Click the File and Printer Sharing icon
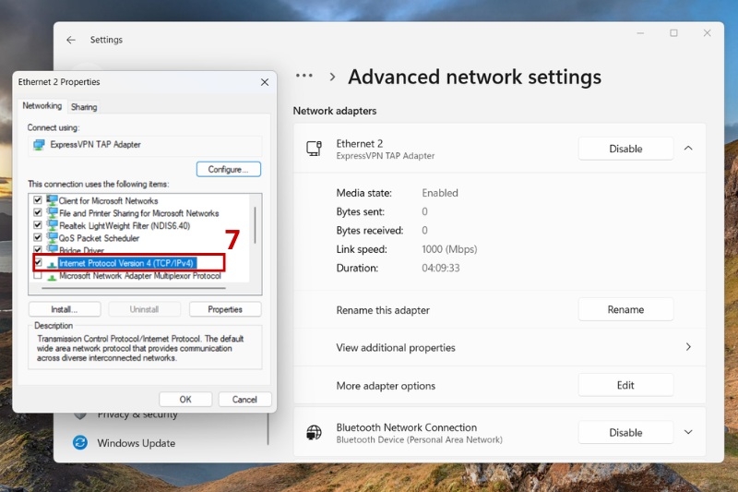 [x=52, y=213]
